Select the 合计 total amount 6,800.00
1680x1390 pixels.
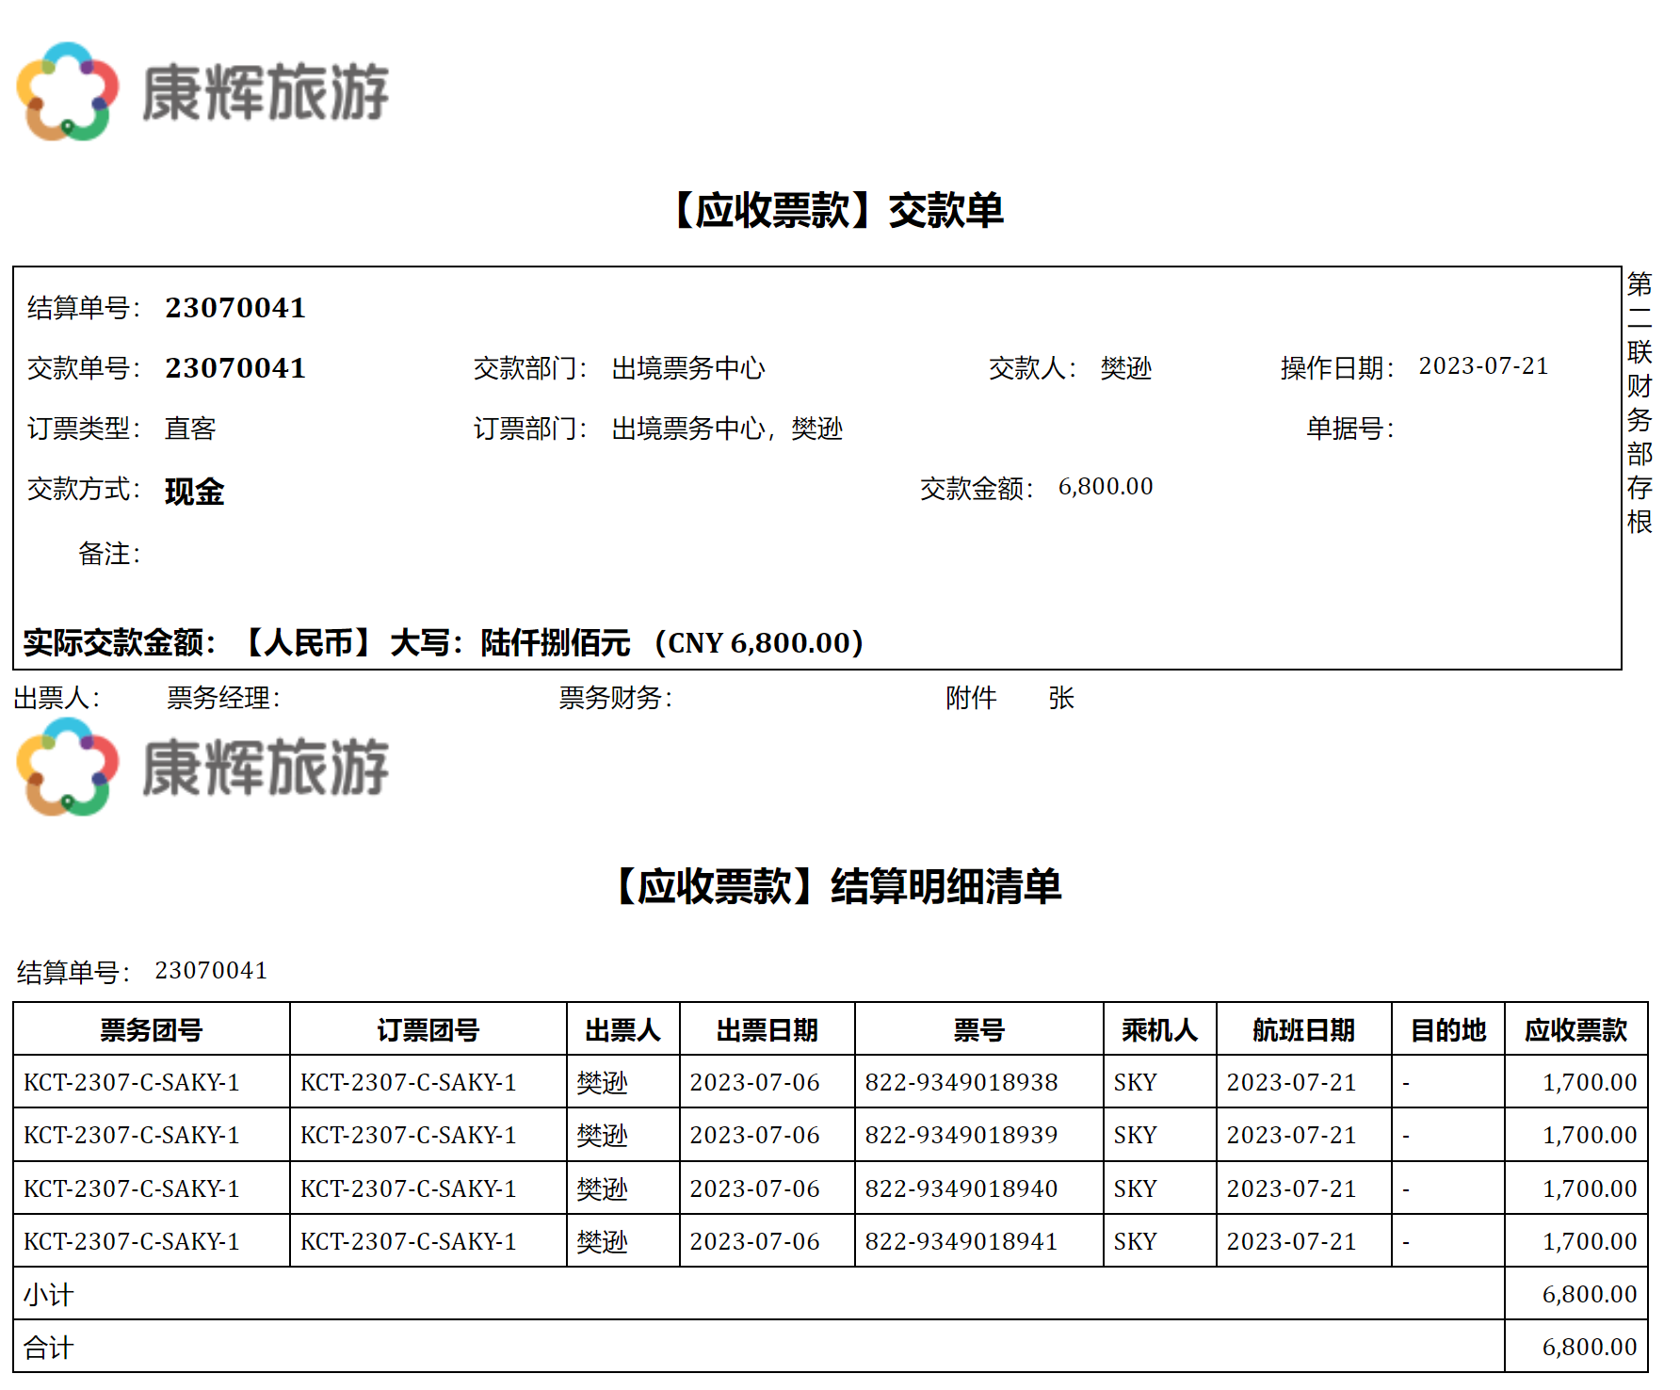[x=1589, y=1348]
